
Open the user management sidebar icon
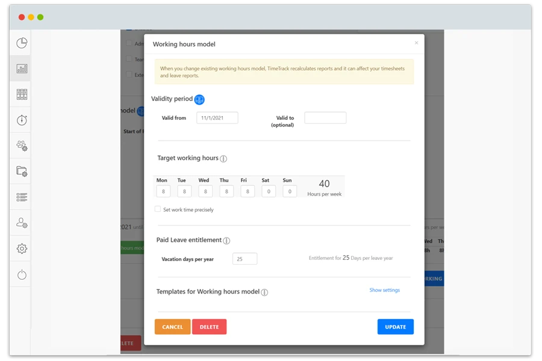[20, 223]
